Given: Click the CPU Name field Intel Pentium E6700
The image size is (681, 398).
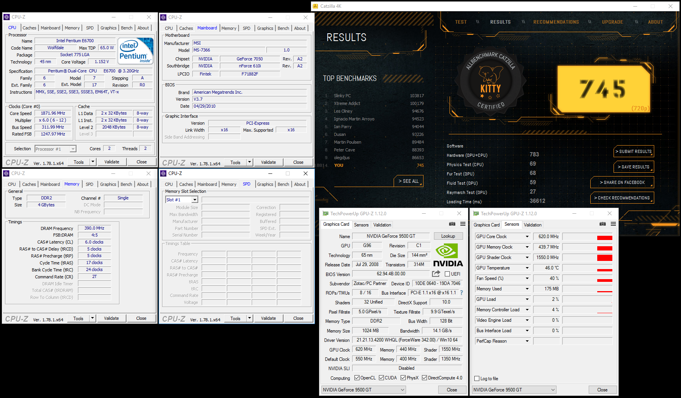Looking at the screenshot, I should pos(75,41).
